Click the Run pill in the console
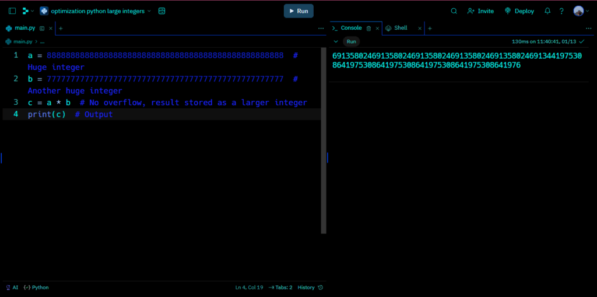 (x=351, y=41)
